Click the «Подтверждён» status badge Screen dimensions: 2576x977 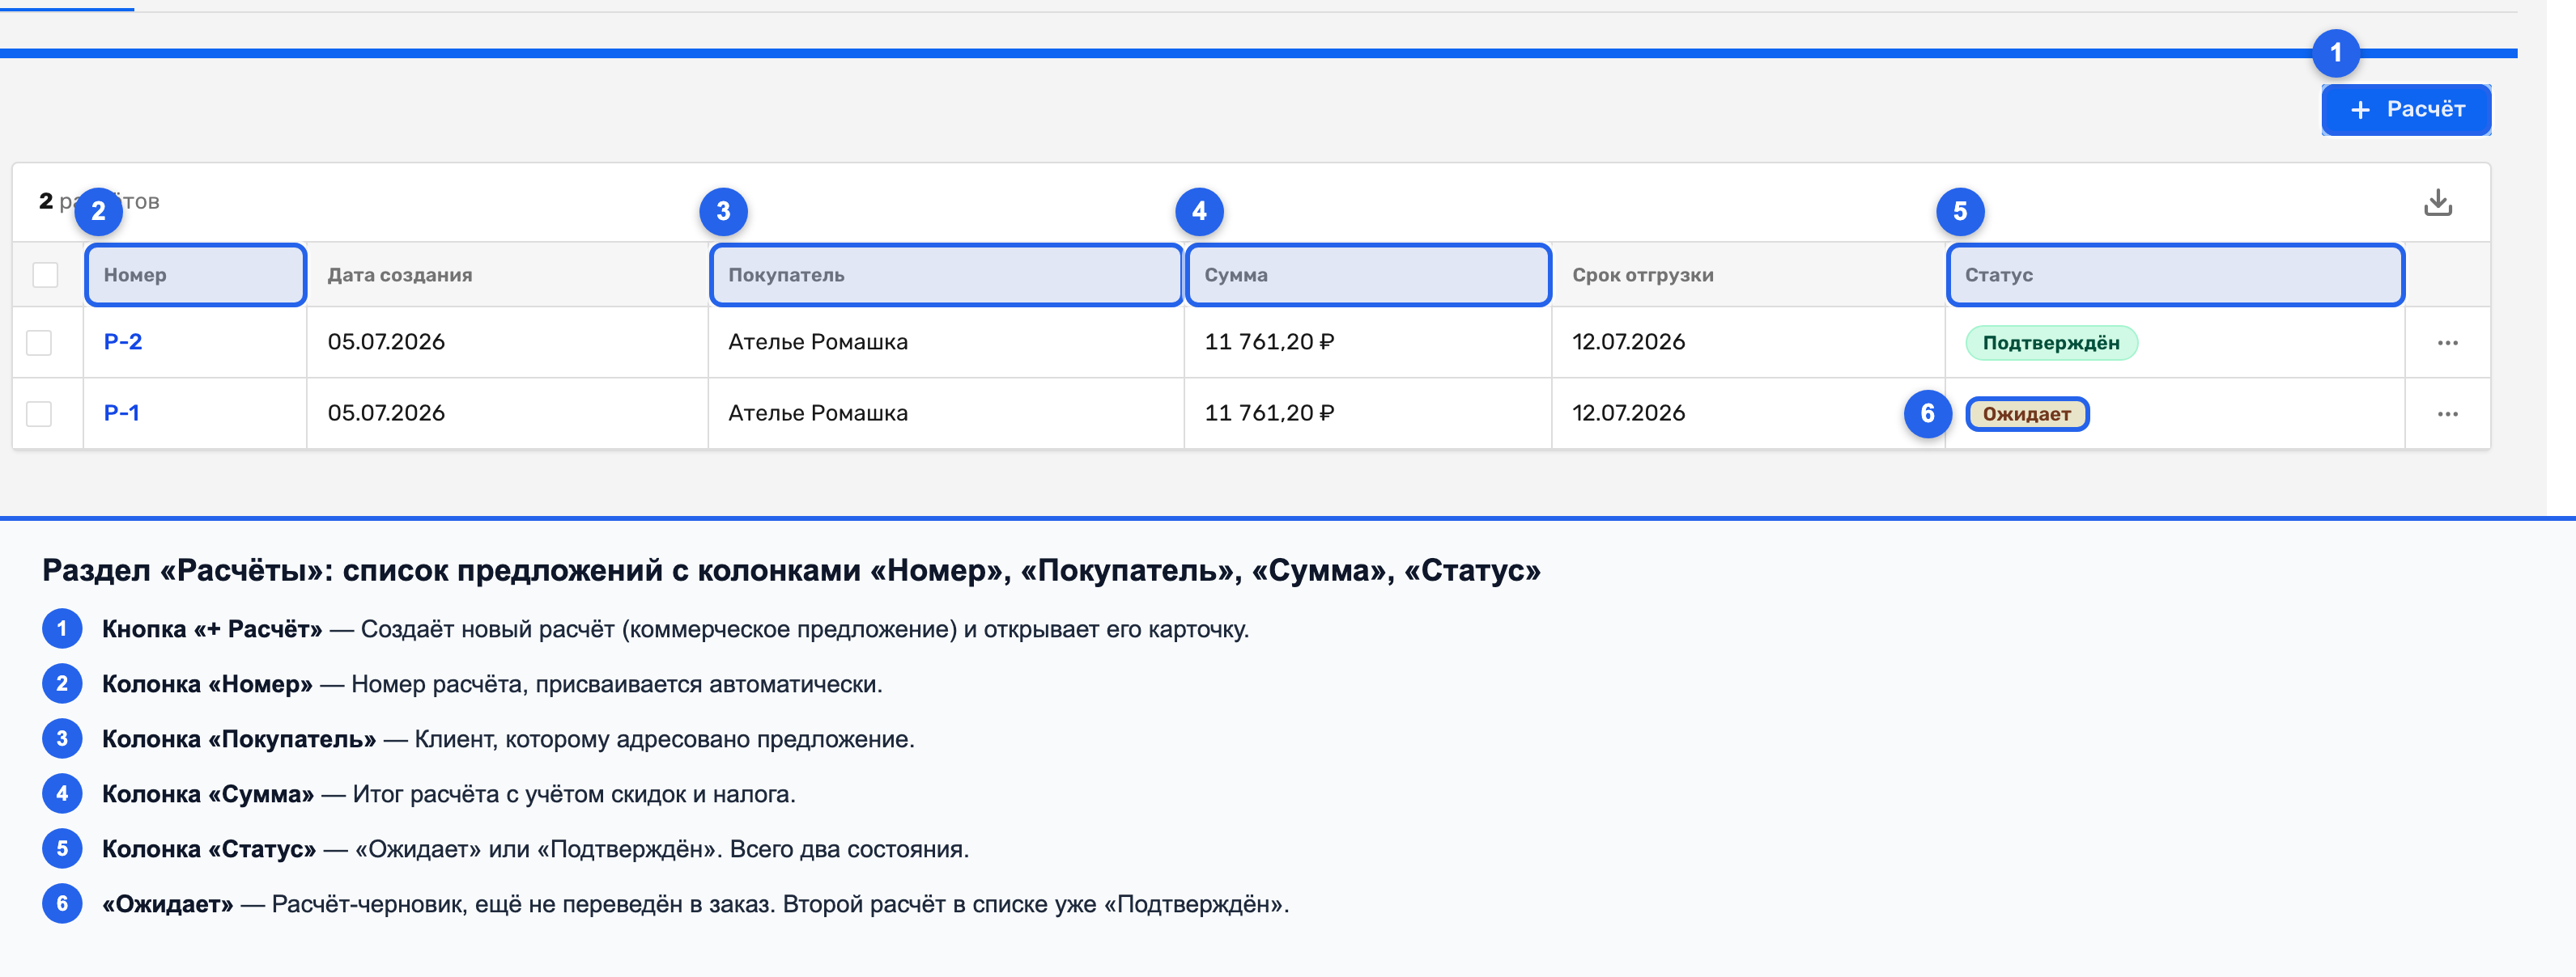tap(2051, 343)
